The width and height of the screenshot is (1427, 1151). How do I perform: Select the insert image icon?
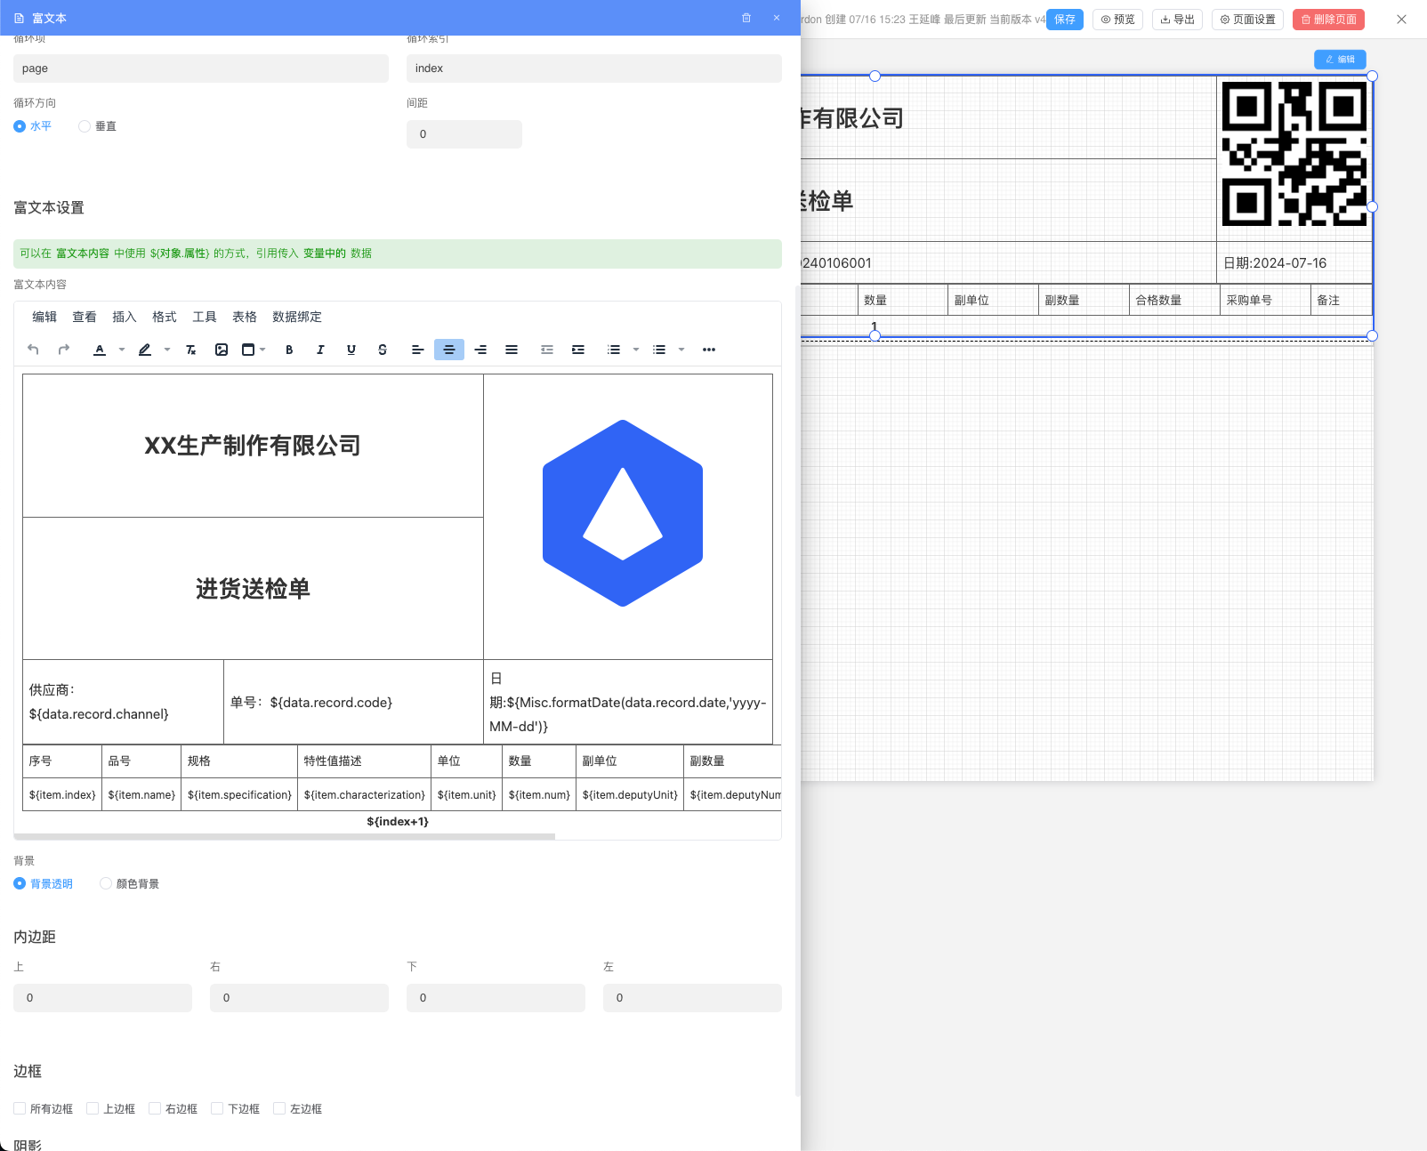(222, 349)
